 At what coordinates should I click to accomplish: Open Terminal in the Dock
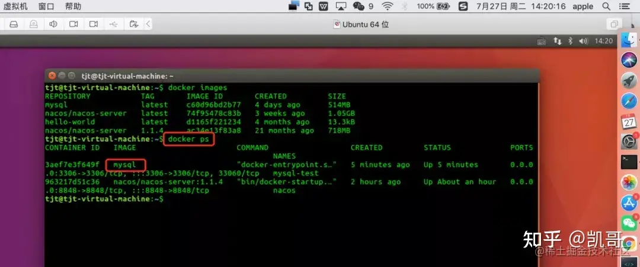(x=629, y=162)
